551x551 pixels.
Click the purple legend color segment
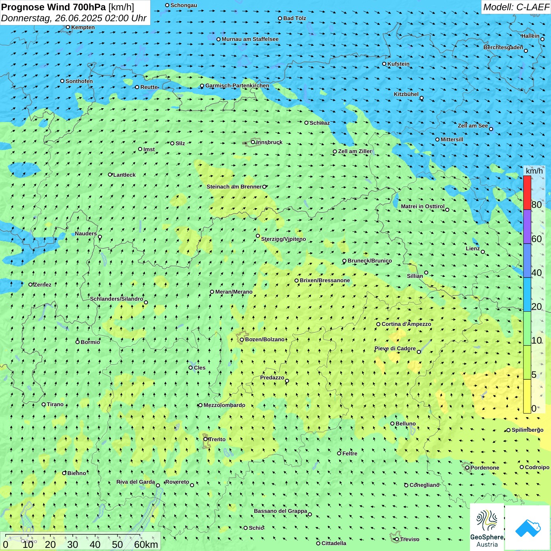pos(527,226)
